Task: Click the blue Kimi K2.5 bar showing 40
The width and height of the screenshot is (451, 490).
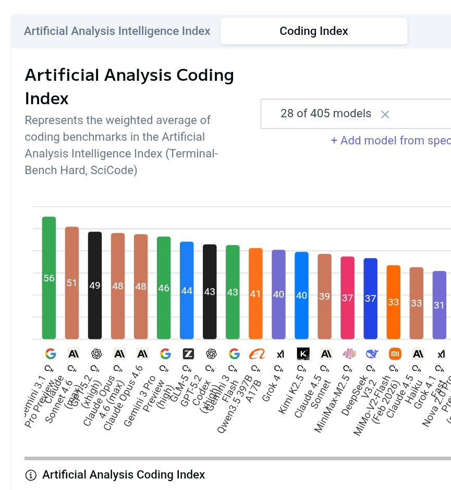Action: pyautogui.click(x=302, y=295)
